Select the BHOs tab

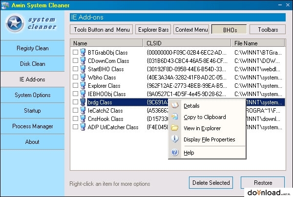coord(229,30)
